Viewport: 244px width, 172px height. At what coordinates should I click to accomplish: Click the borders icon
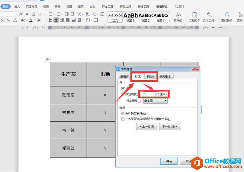pyautogui.click(x=96, y=20)
